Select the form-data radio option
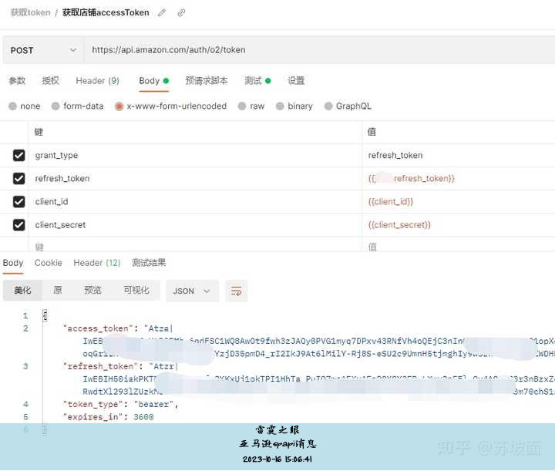 pos(55,106)
